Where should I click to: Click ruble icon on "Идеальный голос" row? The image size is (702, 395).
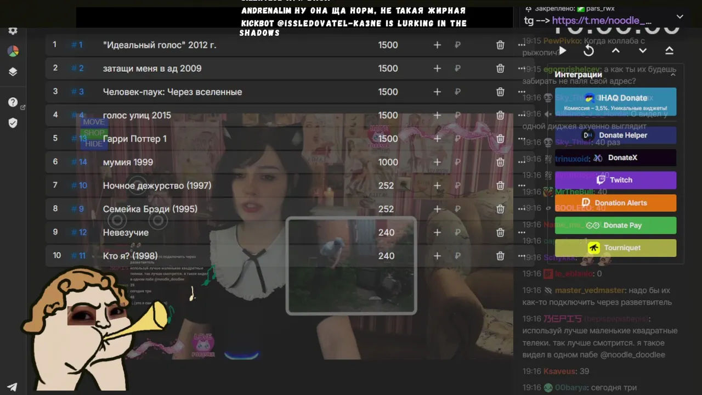click(457, 45)
